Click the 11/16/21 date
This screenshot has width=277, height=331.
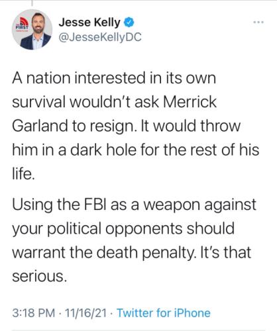(85, 313)
